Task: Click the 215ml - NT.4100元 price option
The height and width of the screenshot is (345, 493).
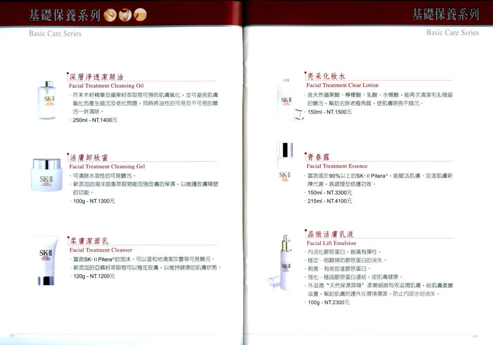Action: [330, 201]
